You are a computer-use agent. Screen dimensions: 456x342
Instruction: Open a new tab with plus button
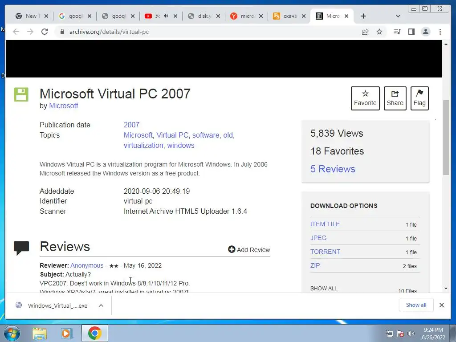(x=363, y=16)
